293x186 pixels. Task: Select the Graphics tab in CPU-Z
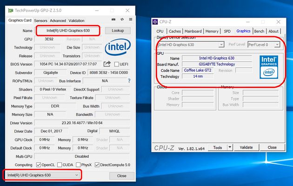[243, 31]
